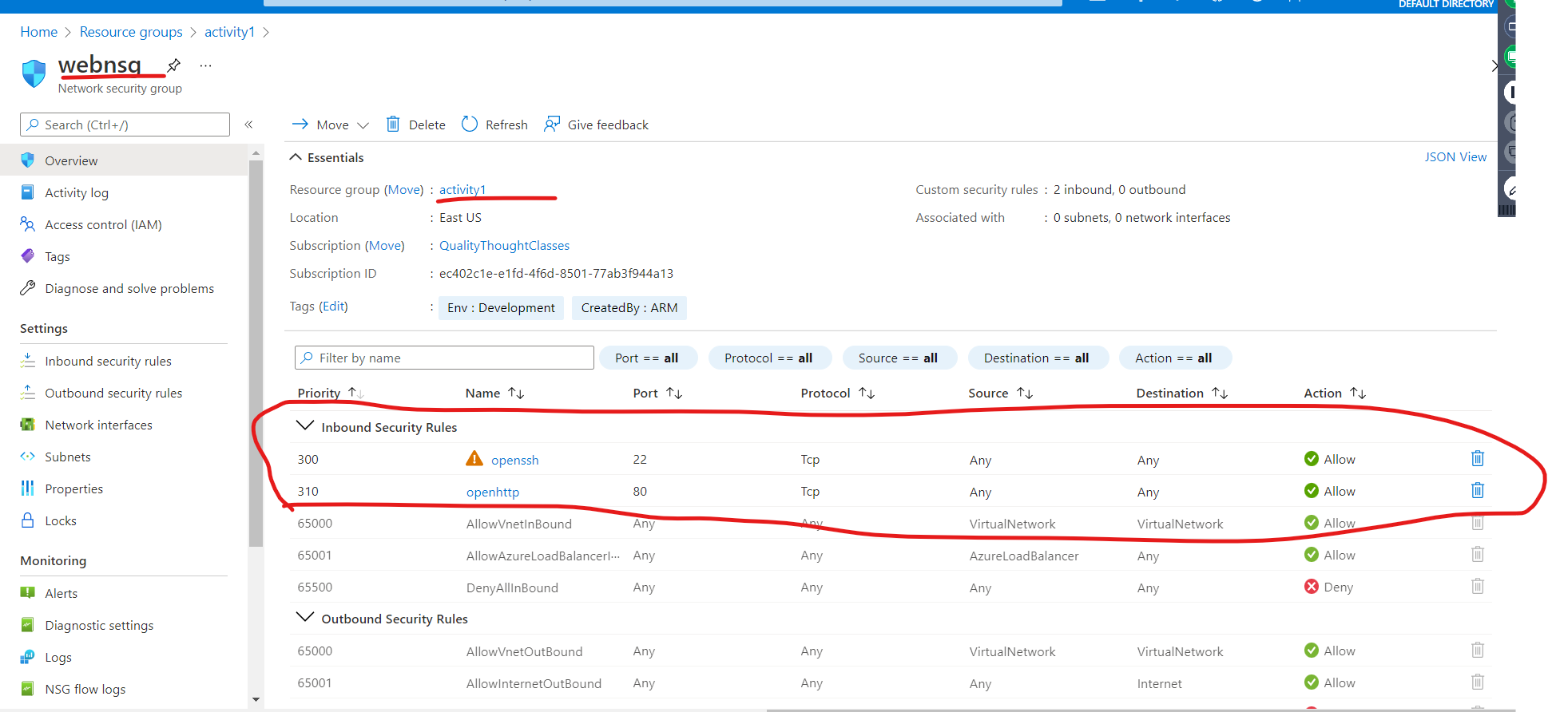Select the CreatedBy : ARM tag
The height and width of the screenshot is (712, 1548).
pyautogui.click(x=629, y=307)
